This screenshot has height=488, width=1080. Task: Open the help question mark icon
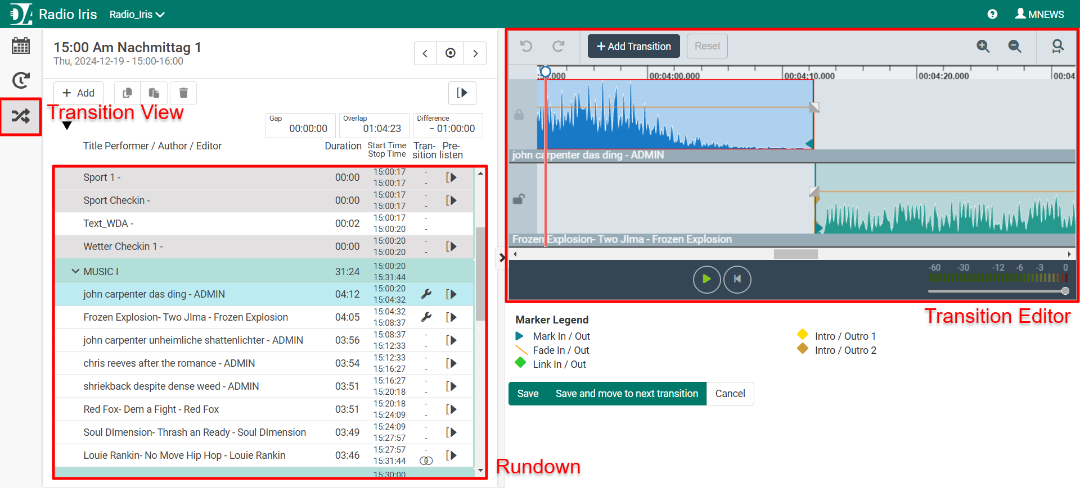click(x=992, y=14)
